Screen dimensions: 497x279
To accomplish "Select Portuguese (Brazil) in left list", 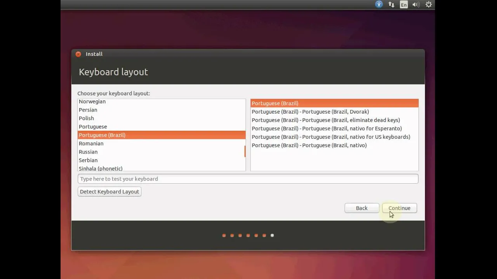I will point(162,135).
